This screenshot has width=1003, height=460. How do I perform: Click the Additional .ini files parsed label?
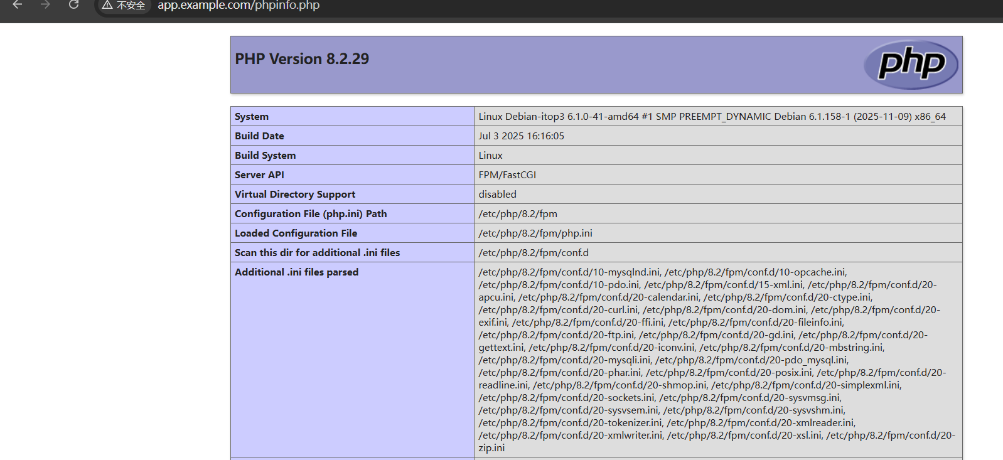tap(296, 272)
